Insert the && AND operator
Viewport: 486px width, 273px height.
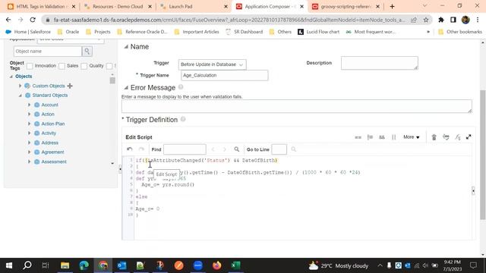coord(382,137)
